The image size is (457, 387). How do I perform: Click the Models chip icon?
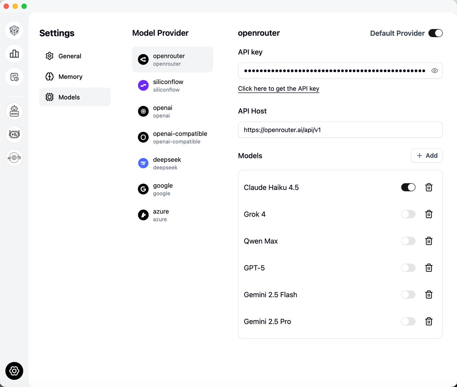coord(50,97)
